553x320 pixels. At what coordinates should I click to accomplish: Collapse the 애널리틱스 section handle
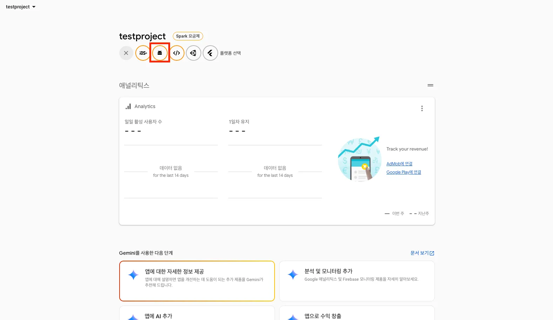[x=430, y=85]
